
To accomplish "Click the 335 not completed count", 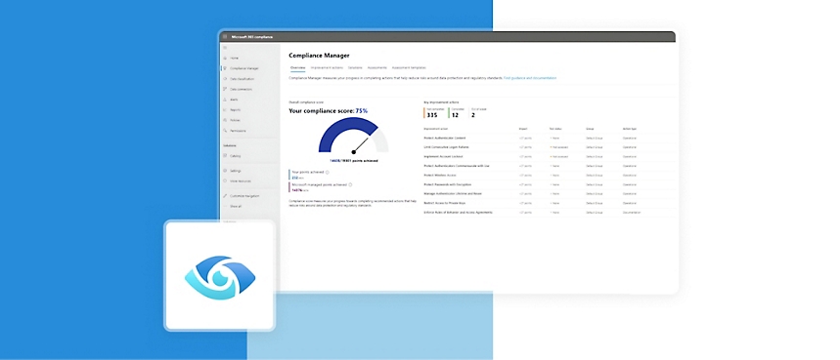I will click(x=432, y=115).
